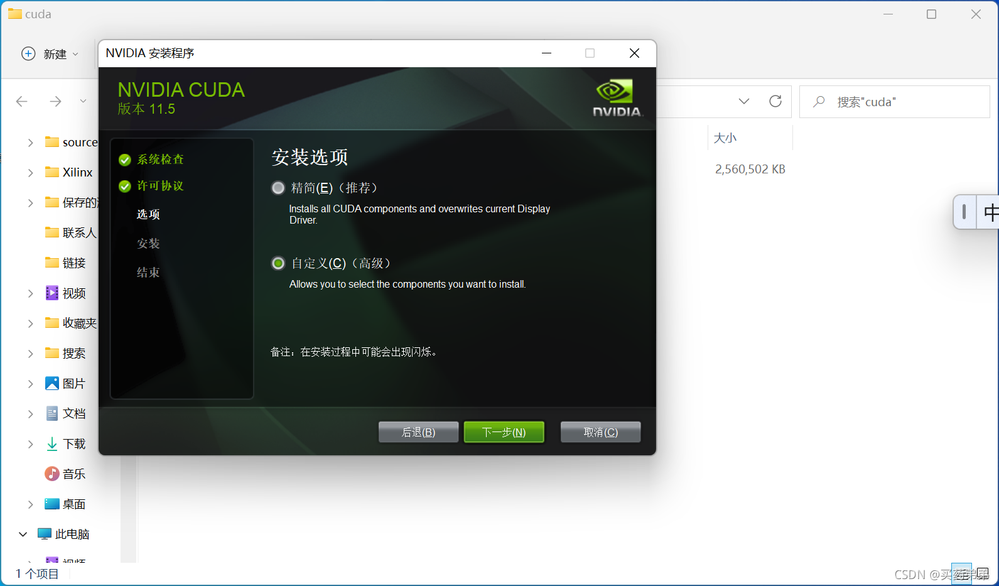
Task: Click the 中 input method indicator
Action: pyautogui.click(x=990, y=212)
